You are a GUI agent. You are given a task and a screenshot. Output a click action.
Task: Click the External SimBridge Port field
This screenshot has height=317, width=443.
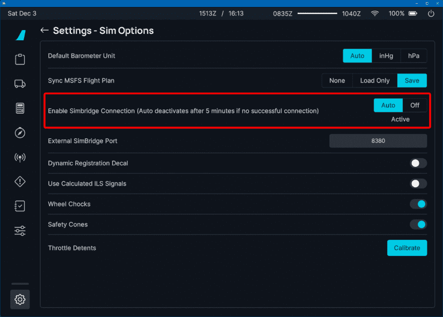[378, 141]
